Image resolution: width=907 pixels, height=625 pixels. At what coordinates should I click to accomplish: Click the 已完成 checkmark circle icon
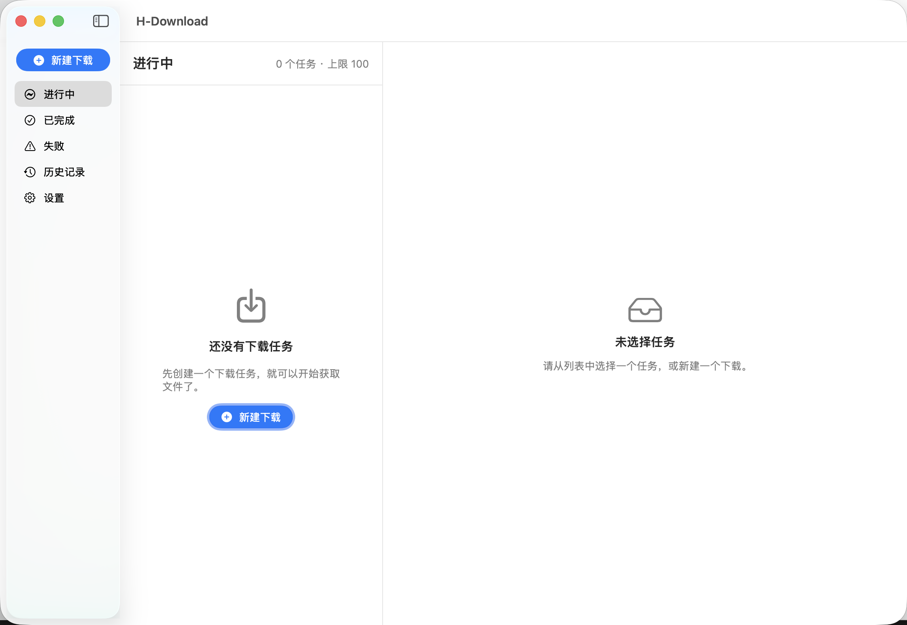(30, 120)
